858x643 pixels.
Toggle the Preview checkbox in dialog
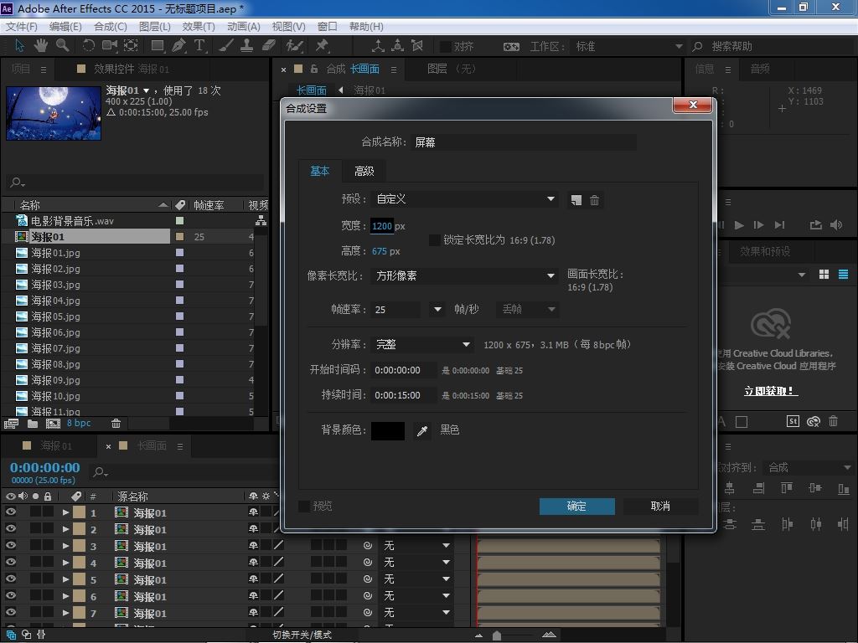coord(303,507)
